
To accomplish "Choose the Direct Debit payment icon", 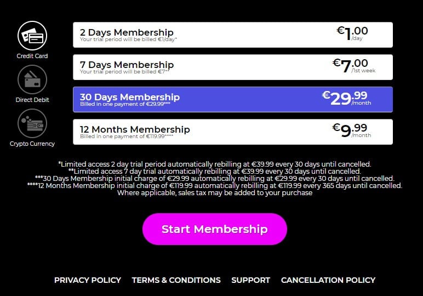I will click(x=32, y=79).
